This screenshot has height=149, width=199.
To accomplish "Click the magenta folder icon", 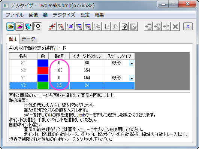I will [19, 27].
